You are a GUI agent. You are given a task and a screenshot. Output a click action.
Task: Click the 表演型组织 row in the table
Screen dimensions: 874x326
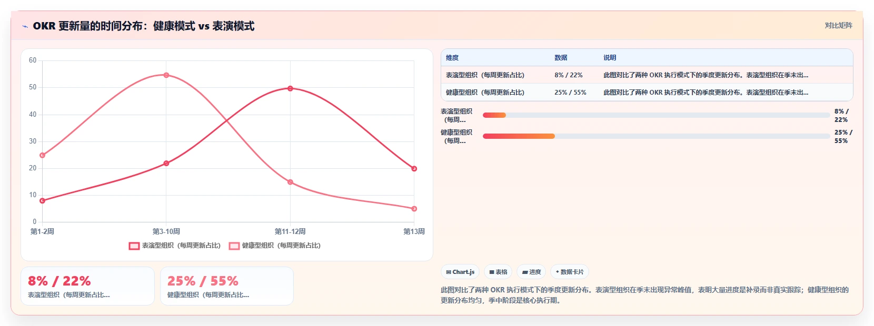point(647,75)
